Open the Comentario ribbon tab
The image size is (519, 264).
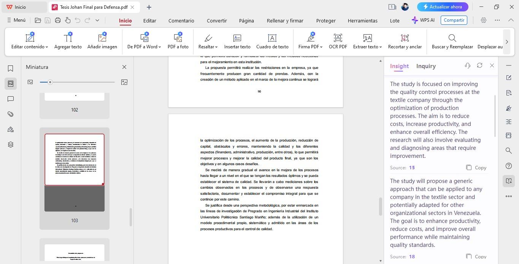coord(181,21)
